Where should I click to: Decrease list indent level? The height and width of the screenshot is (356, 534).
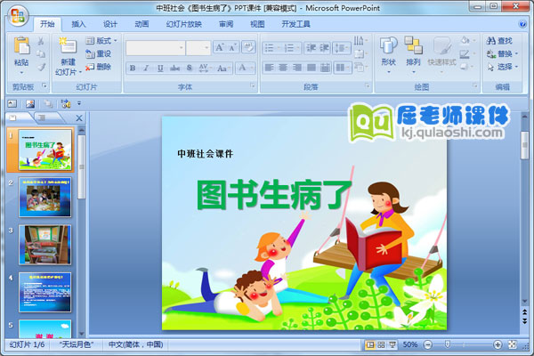pyautogui.click(x=311, y=48)
